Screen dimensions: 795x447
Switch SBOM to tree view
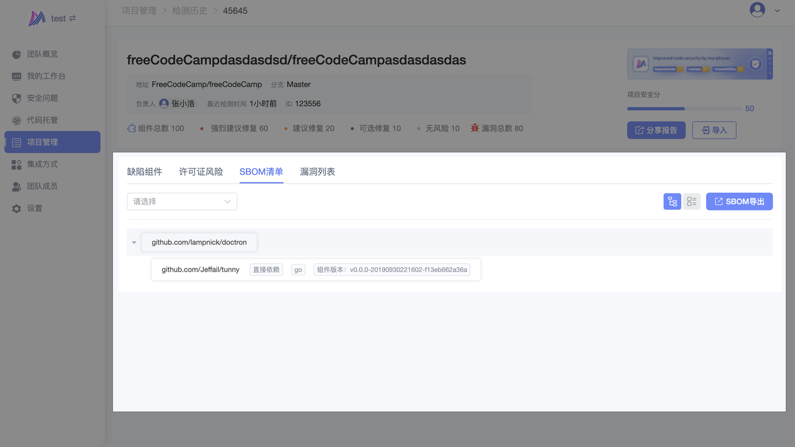pyautogui.click(x=672, y=201)
